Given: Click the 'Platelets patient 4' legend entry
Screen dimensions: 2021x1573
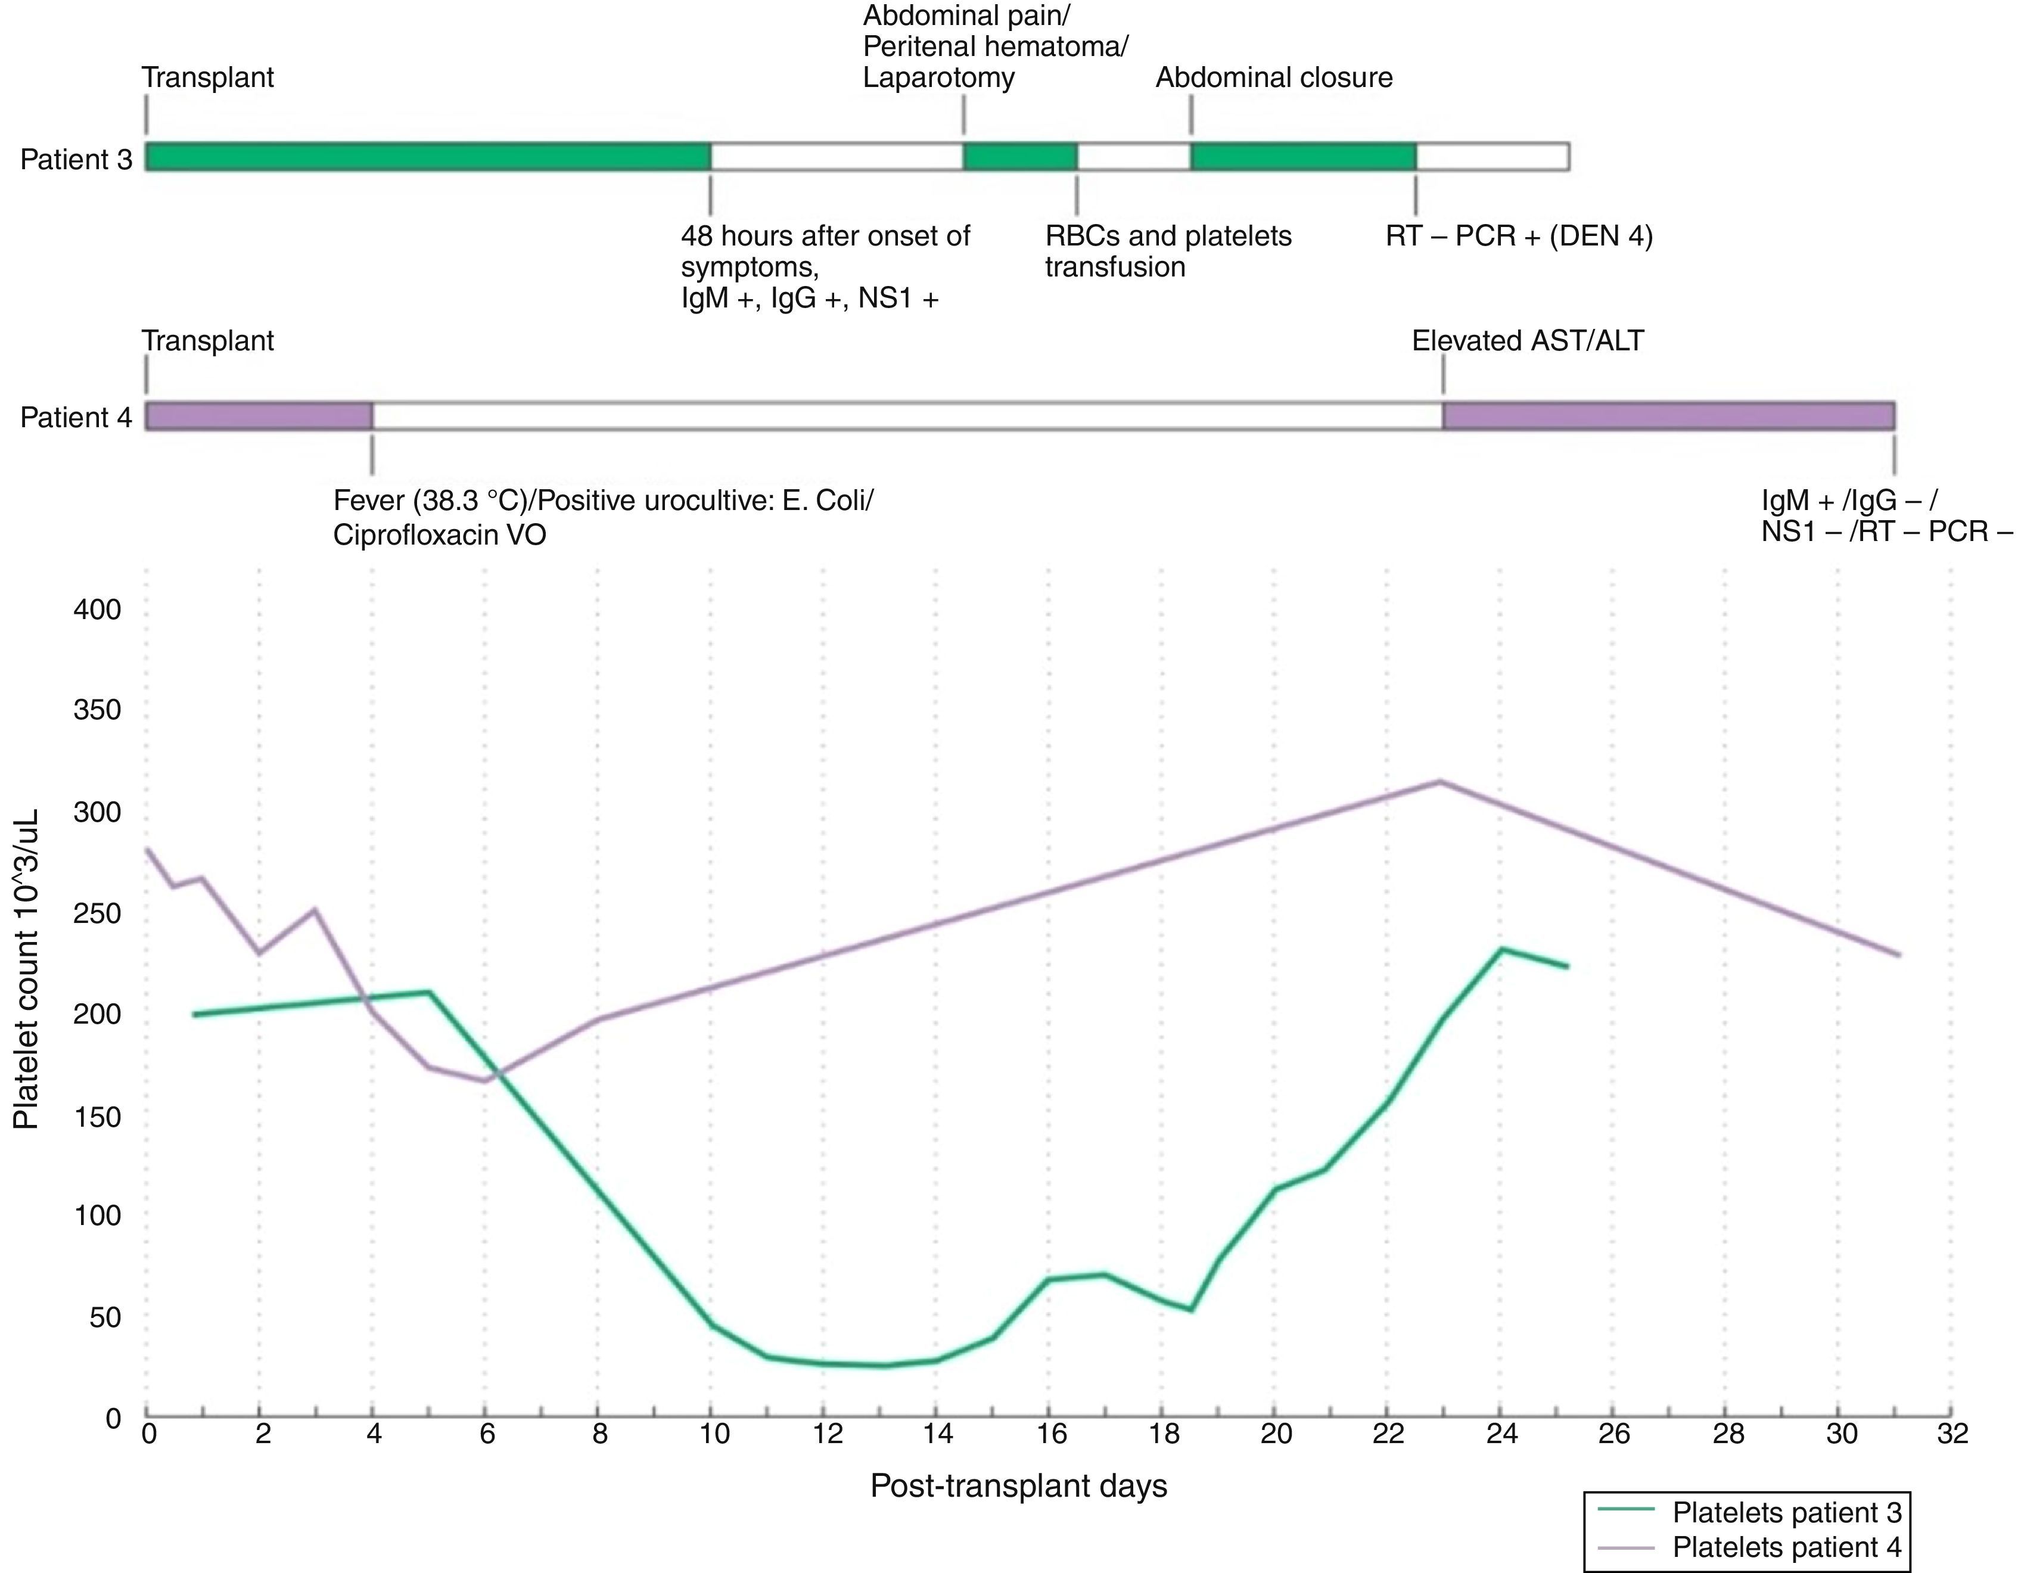Looking at the screenshot, I should point(1786,1547).
